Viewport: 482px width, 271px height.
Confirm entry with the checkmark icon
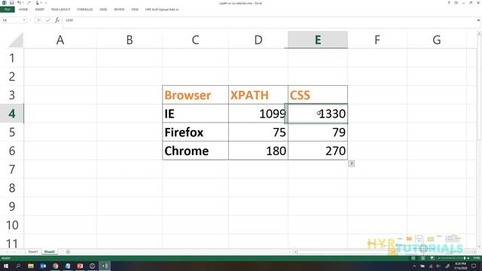click(x=48, y=20)
